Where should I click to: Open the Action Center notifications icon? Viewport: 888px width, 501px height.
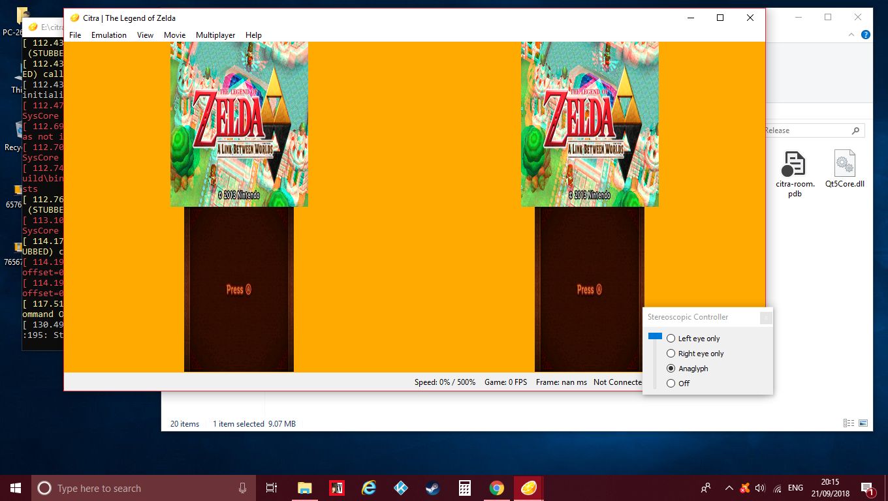coord(868,488)
